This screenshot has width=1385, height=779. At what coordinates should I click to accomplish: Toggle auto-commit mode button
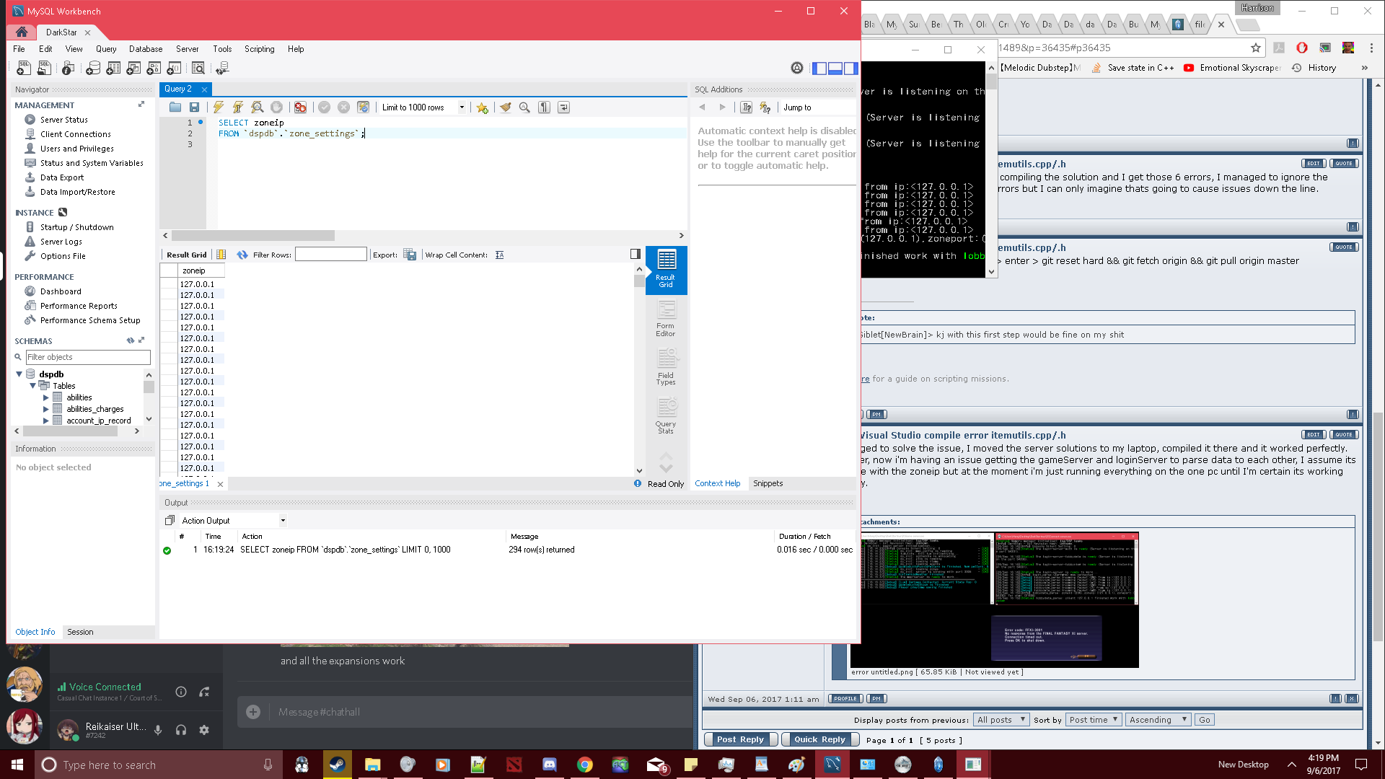point(363,107)
